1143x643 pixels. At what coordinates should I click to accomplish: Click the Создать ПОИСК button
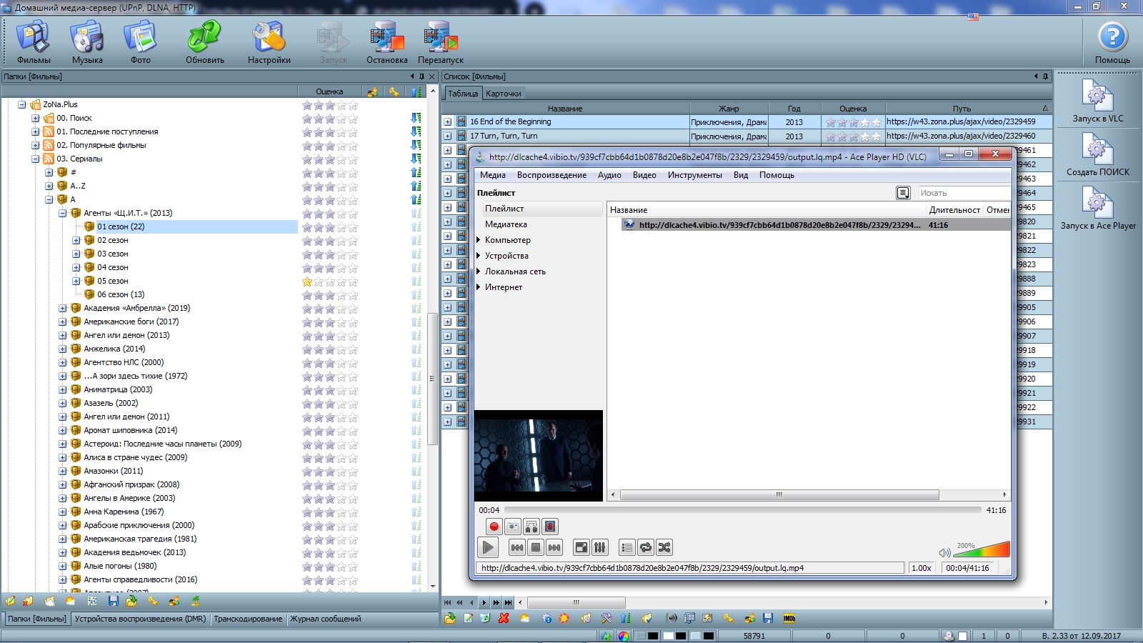click(x=1097, y=155)
